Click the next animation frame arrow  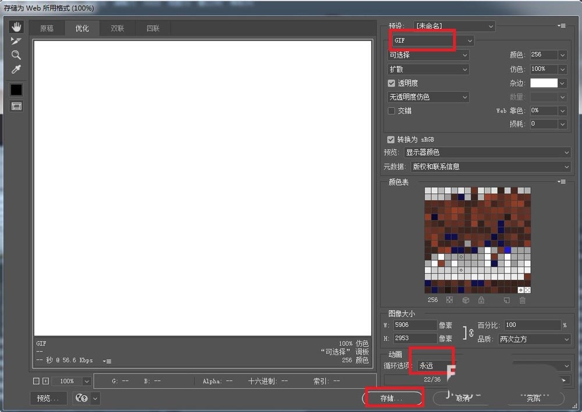[563, 380]
